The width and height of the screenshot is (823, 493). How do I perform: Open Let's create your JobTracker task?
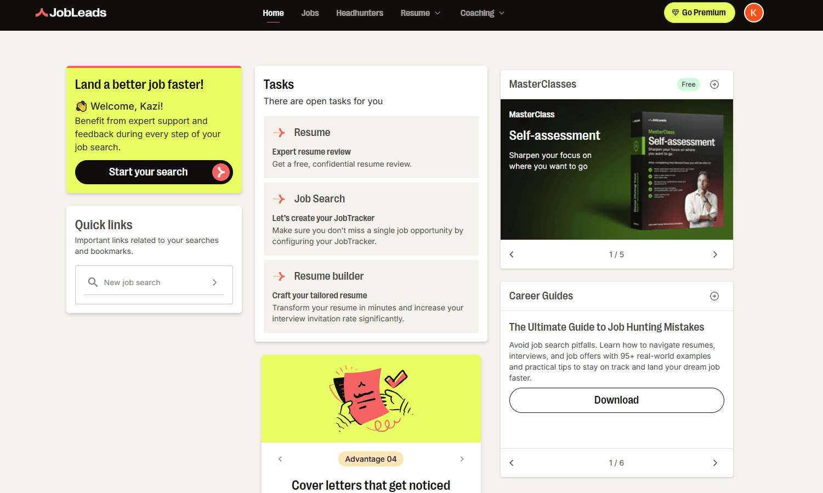click(371, 219)
